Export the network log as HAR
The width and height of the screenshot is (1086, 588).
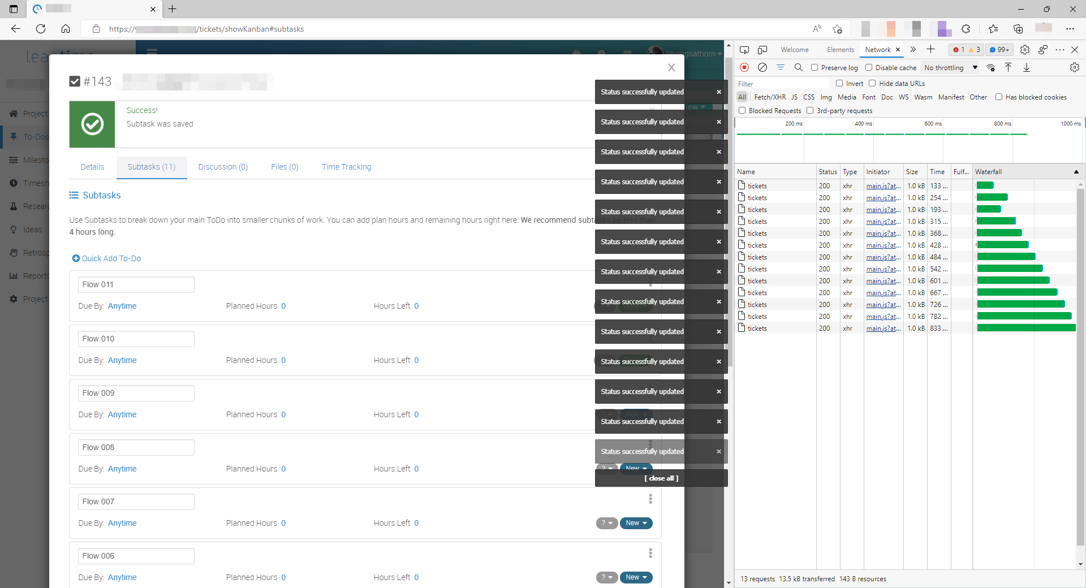[1027, 67]
